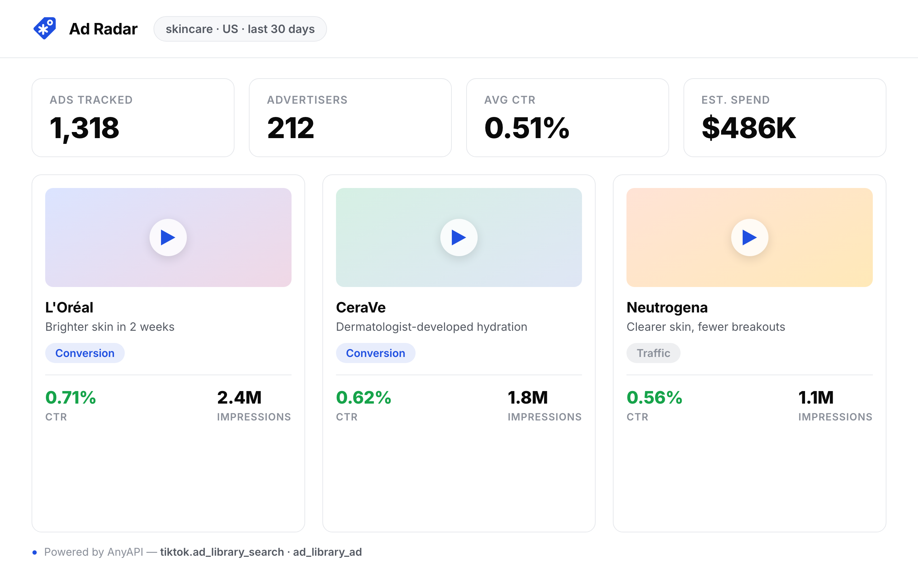Click the Ad Radar tag logo icon
This screenshot has width=918, height=574.
point(45,28)
